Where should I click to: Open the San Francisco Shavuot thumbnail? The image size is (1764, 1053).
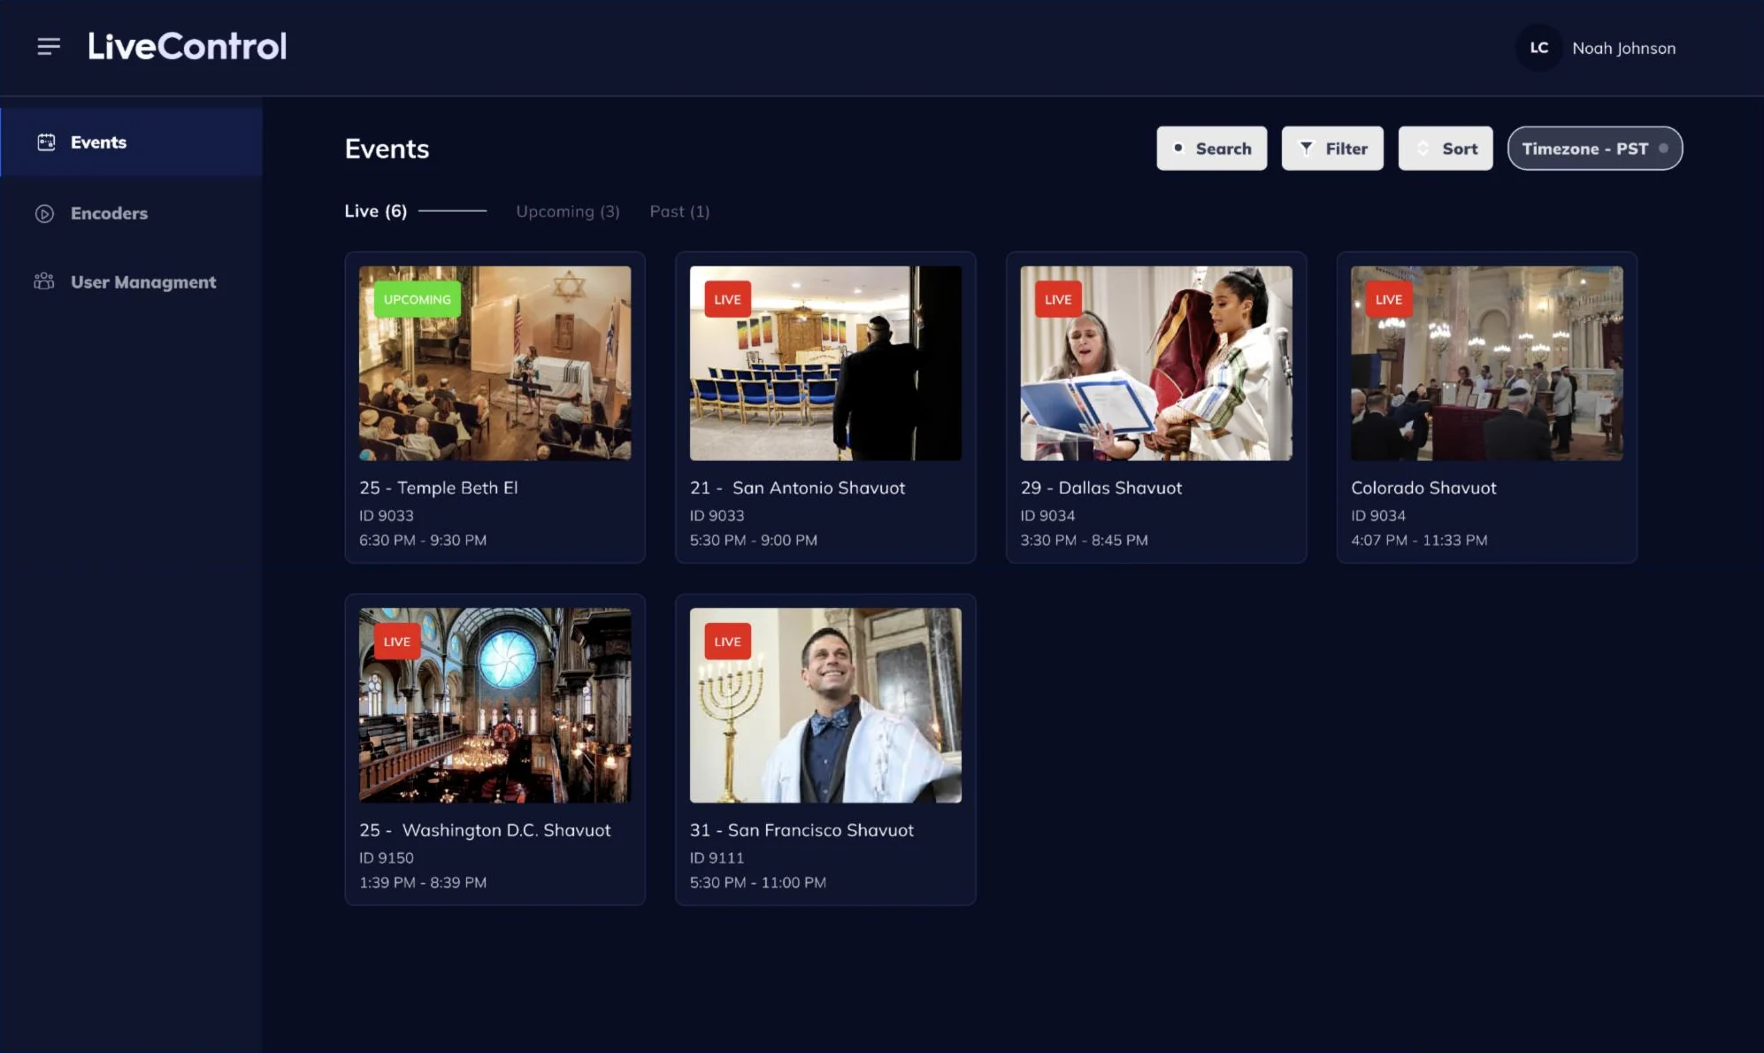click(825, 705)
